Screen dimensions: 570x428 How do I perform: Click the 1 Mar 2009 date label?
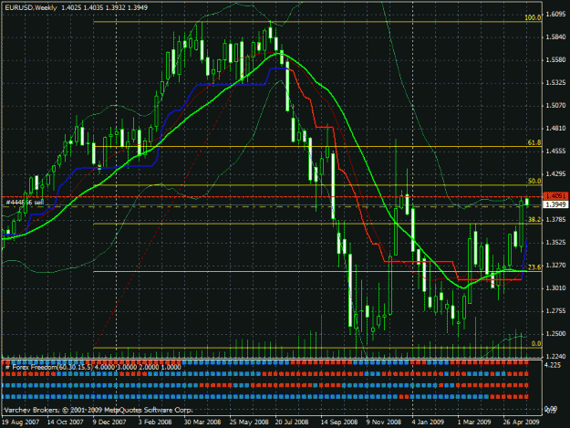click(474, 423)
